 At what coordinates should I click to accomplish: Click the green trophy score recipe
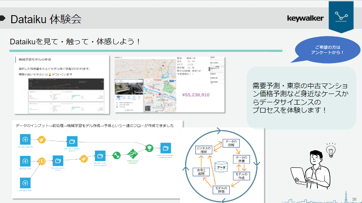pyautogui.click(x=149, y=148)
